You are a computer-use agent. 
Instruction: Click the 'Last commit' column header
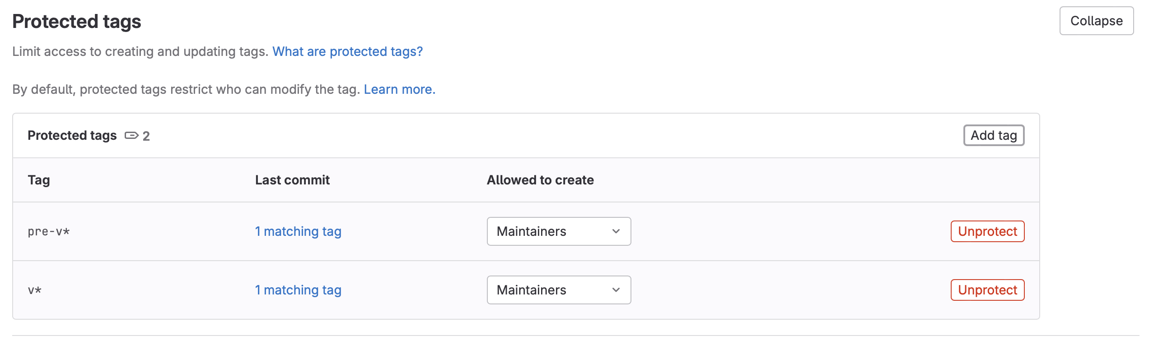pos(292,180)
